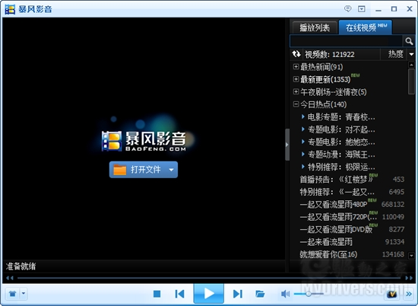Click the 打开文件 button
418x306 pixels.
144,170
